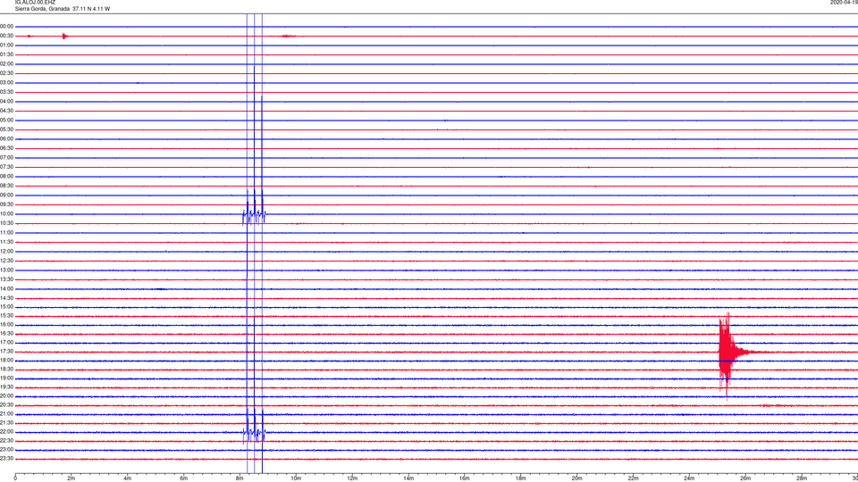
Task: Select the 15:00 time label
Action: (6, 307)
